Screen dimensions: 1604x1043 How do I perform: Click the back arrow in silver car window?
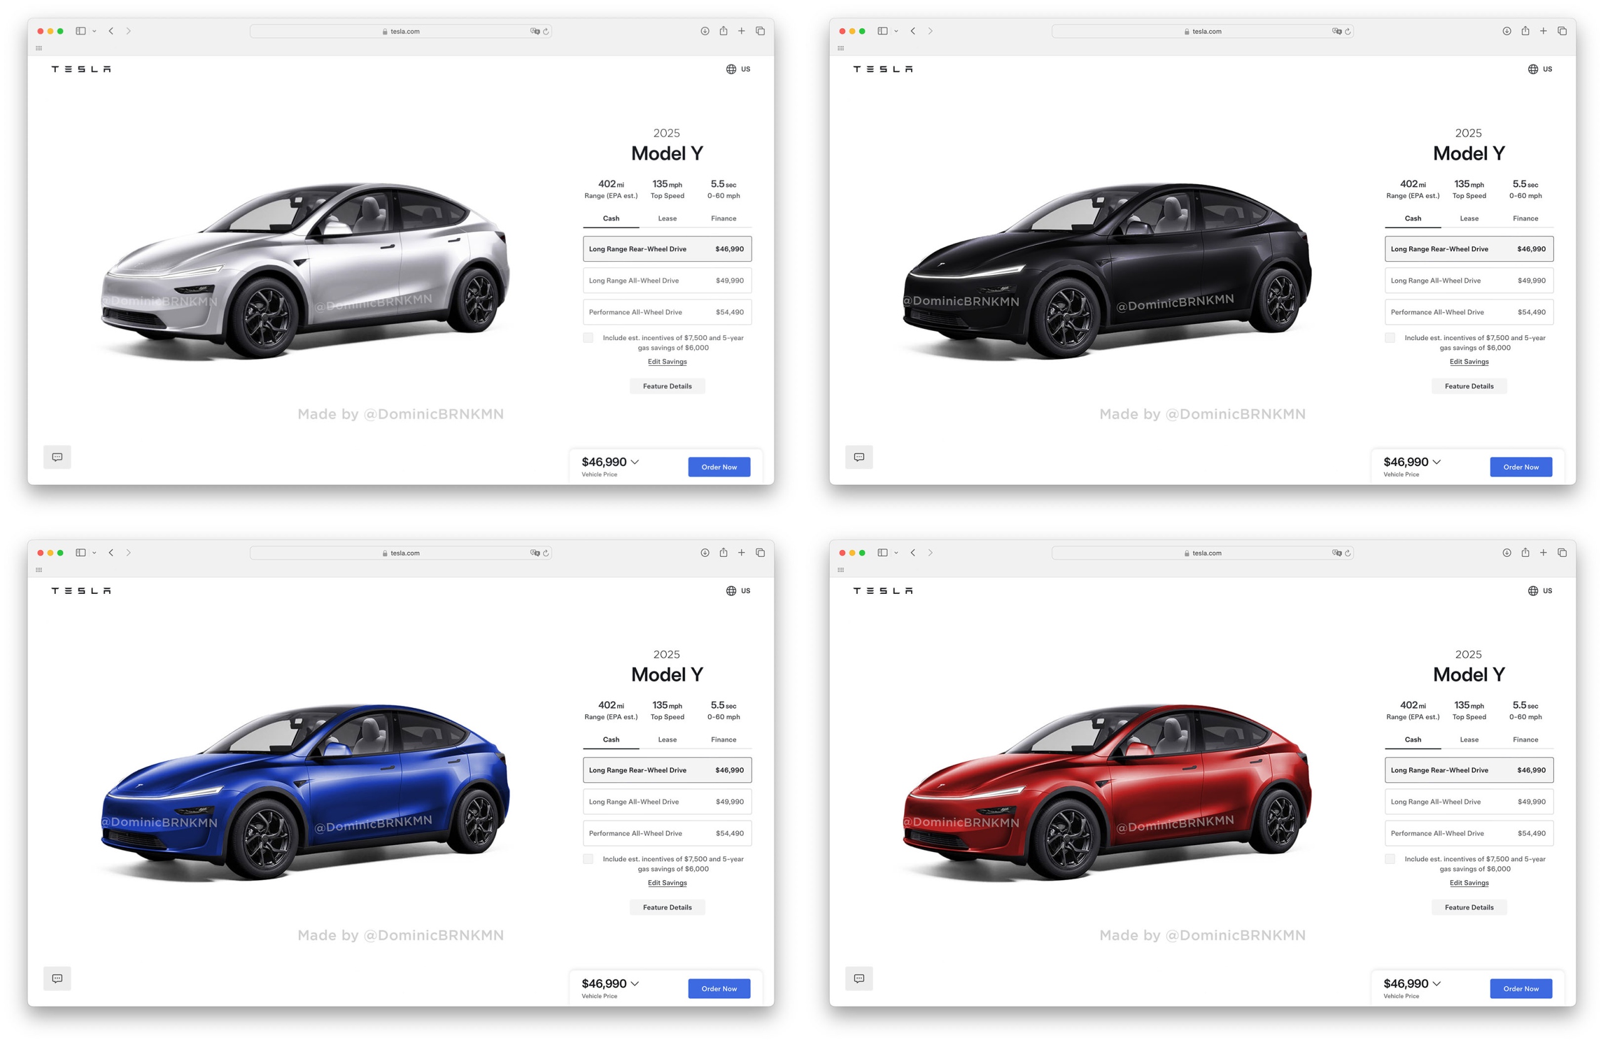pyautogui.click(x=111, y=31)
